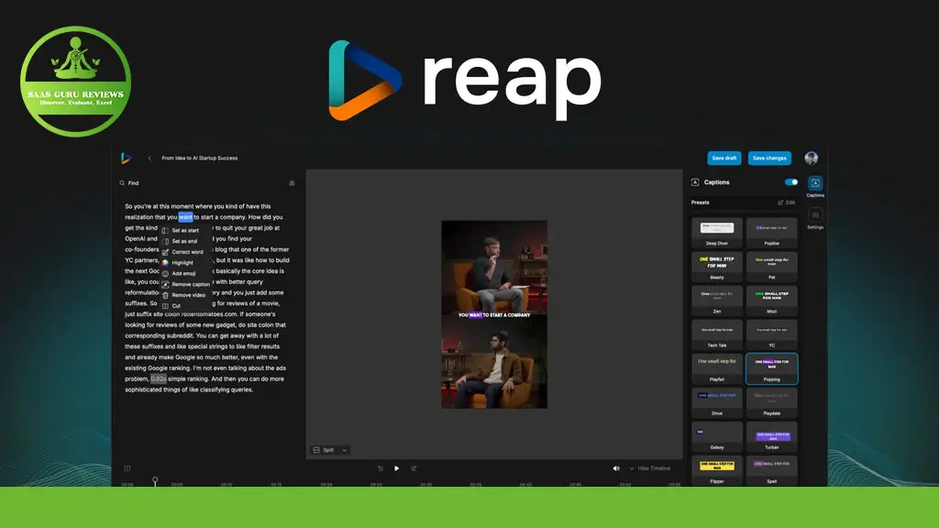Select the Turban caption preset

point(771,437)
